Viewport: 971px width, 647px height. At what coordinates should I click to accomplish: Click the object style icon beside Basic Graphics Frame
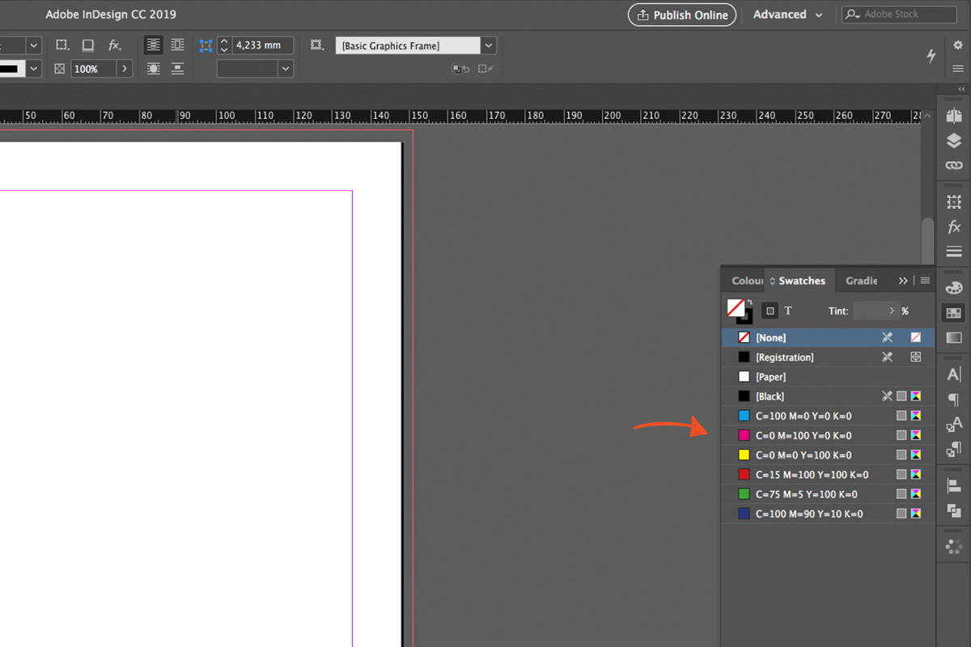316,45
